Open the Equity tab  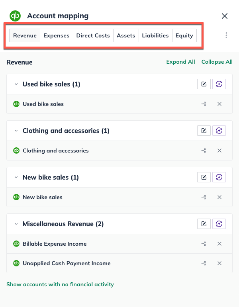coord(184,35)
